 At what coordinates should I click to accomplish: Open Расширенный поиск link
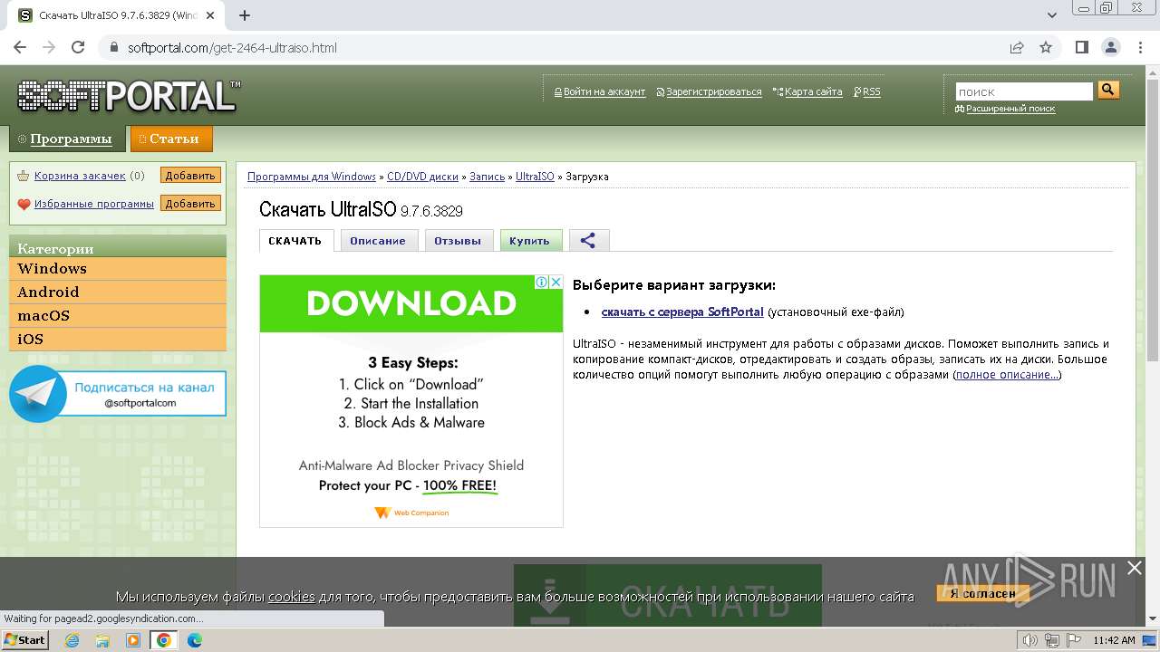(x=1010, y=109)
